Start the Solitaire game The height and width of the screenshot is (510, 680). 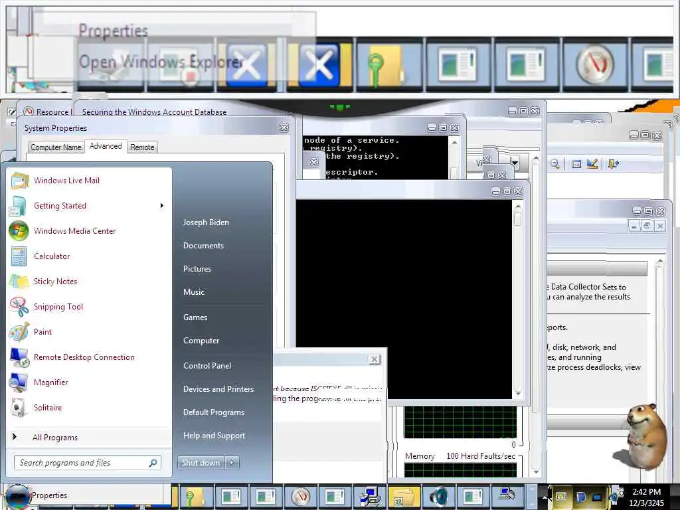pos(89,407)
